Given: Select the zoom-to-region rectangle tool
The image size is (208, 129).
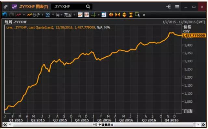Looking at the screenshot, I should point(137,15).
